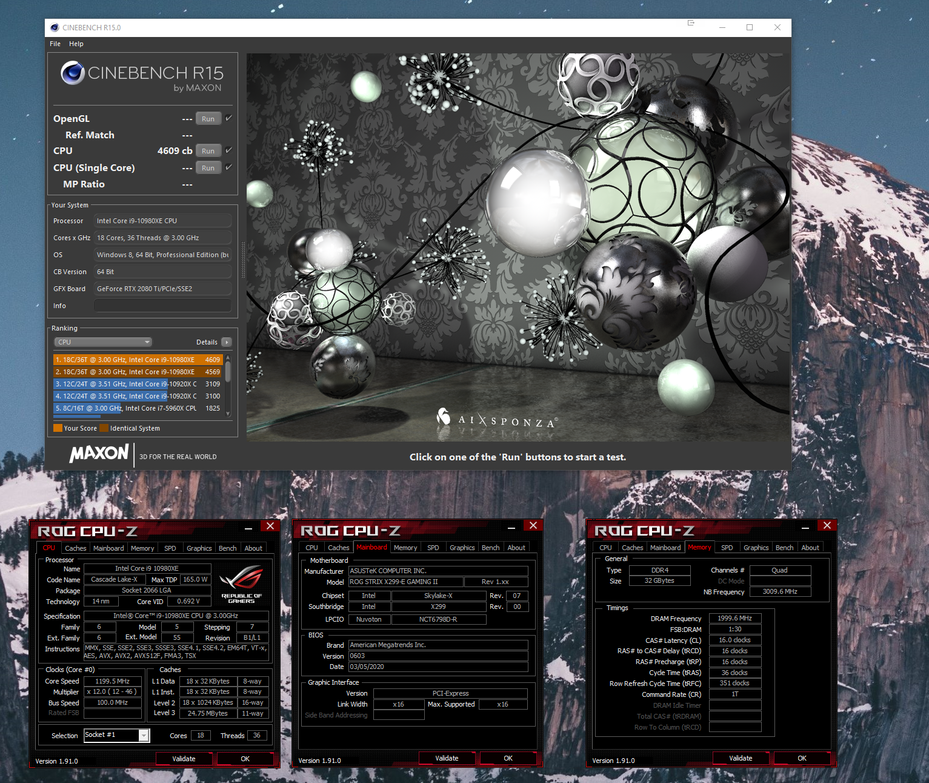Open SPD tab in middle CPU-Z window

coord(433,548)
